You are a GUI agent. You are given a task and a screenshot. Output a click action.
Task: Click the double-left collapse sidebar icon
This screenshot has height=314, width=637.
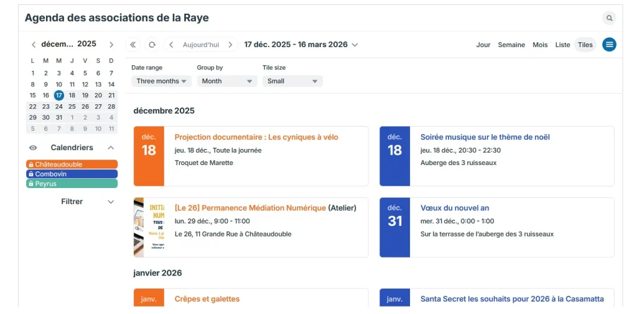pos(133,45)
